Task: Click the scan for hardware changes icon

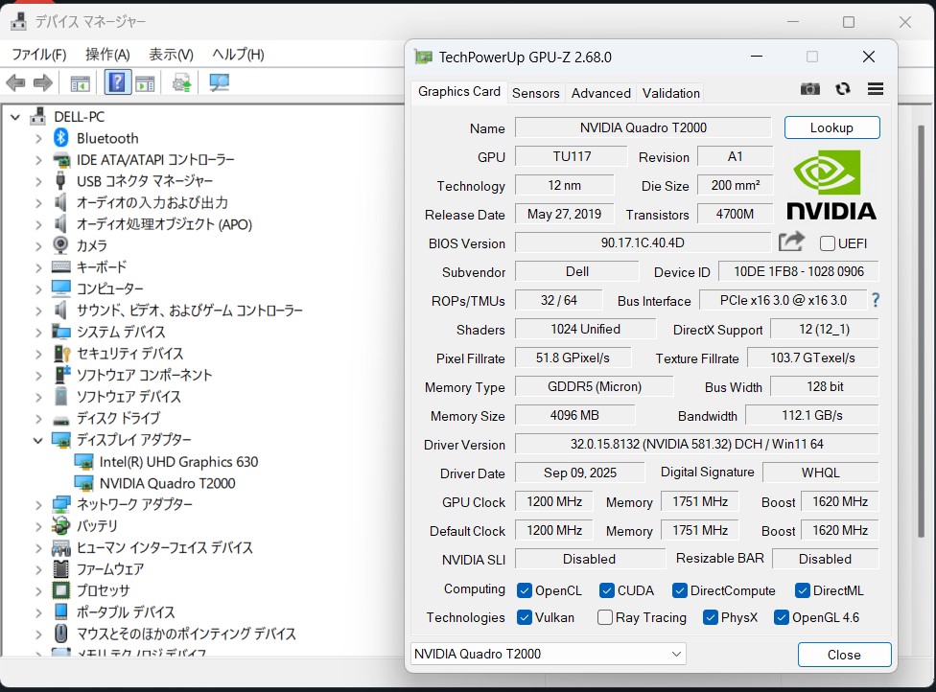Action: (220, 83)
